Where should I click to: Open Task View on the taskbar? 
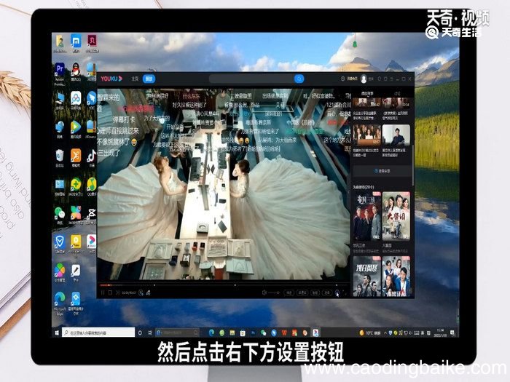click(150, 333)
